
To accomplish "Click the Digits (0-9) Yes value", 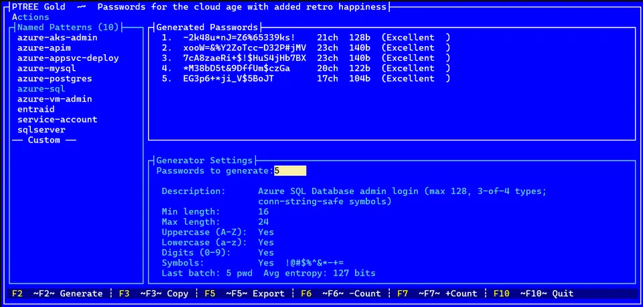I will tap(266, 253).
